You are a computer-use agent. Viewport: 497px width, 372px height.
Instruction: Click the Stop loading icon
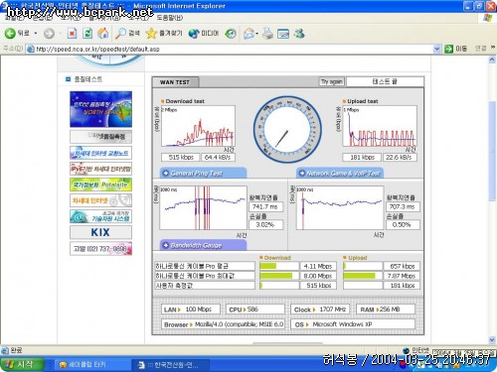(x=72, y=33)
